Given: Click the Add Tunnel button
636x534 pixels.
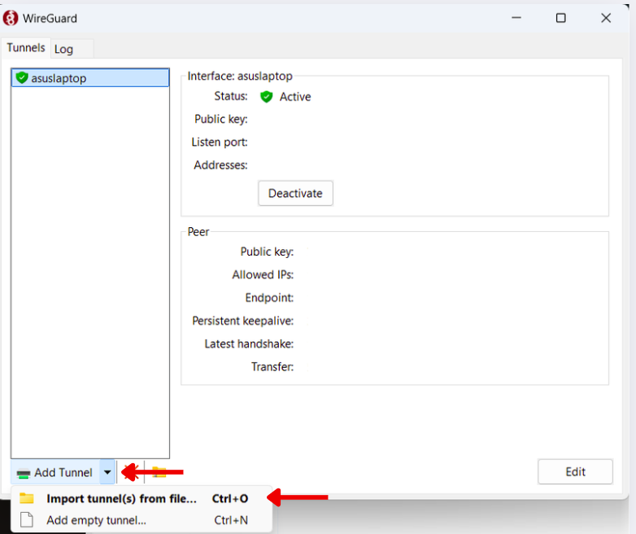Looking at the screenshot, I should pos(55,472).
